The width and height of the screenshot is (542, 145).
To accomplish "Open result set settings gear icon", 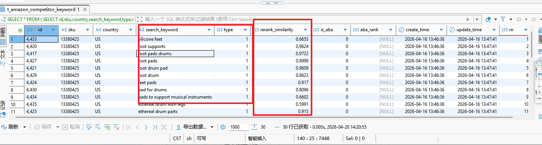I will coord(223,127).
